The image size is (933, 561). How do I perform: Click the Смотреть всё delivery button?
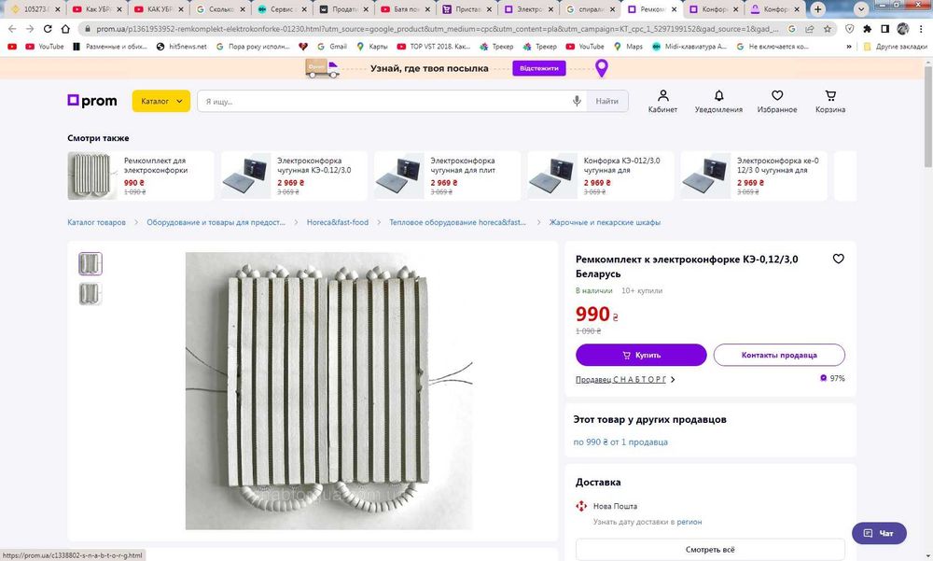click(x=710, y=550)
